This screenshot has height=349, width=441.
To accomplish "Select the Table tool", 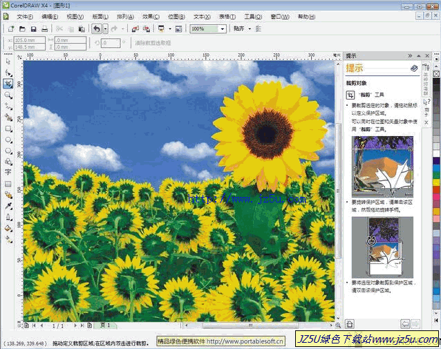I will [8, 184].
